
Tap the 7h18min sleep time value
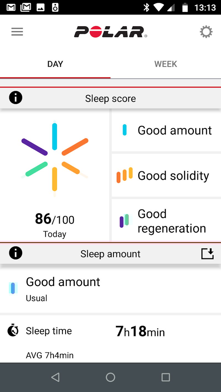pyautogui.click(x=140, y=331)
